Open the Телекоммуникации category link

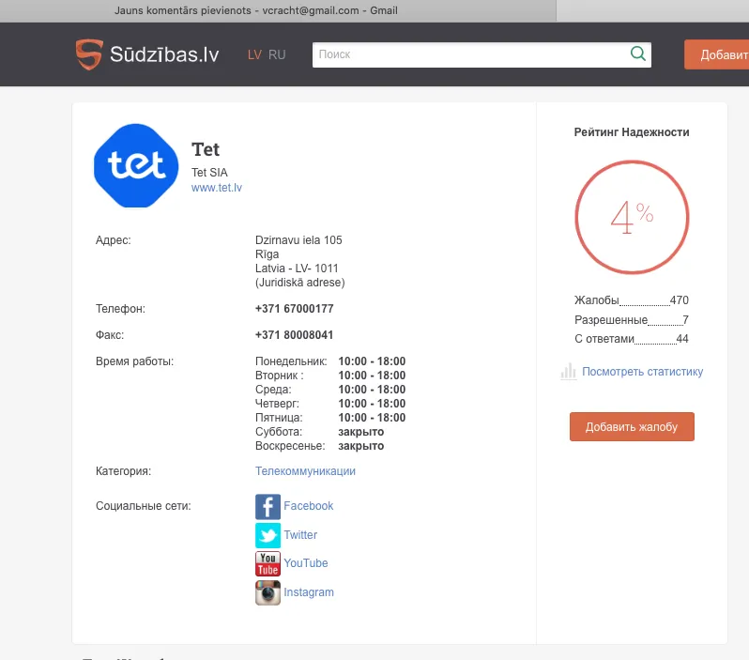coord(305,471)
